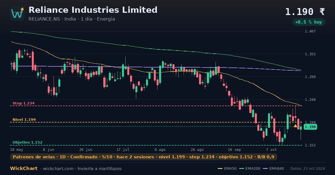Click the Patrones de velas summary banner

(x=143, y=157)
